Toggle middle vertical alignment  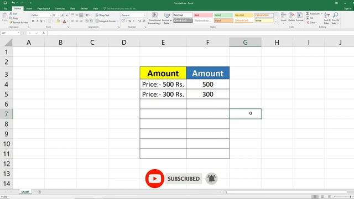coord(77,15)
